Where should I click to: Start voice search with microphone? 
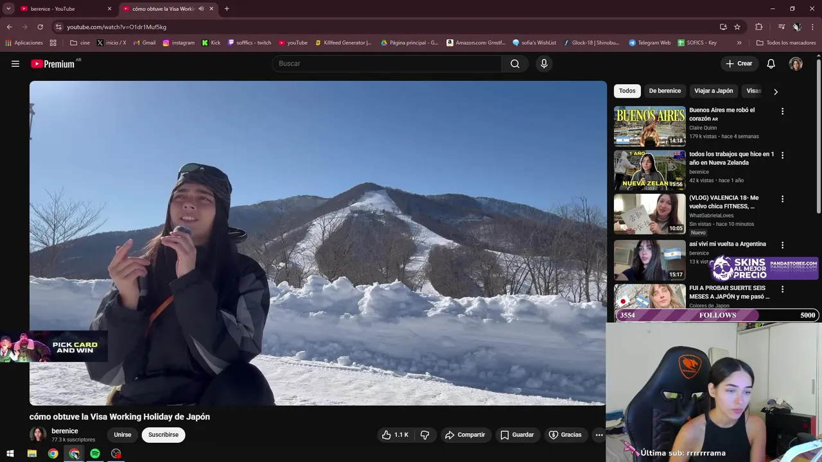point(544,64)
